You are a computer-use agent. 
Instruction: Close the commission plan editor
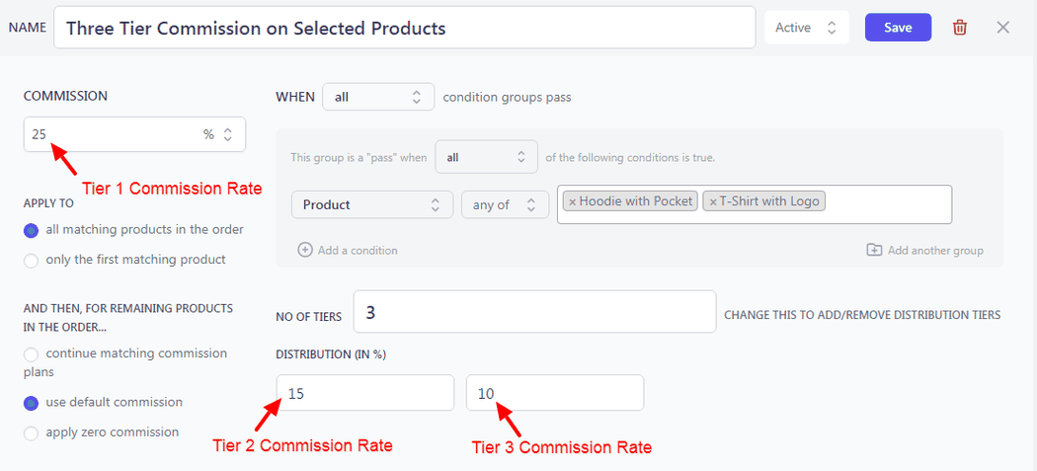coord(1003,28)
